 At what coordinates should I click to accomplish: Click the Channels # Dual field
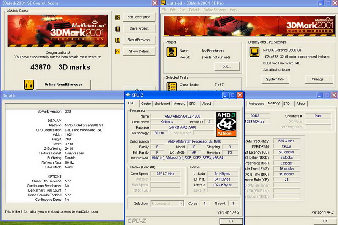pyautogui.click(x=318, y=116)
